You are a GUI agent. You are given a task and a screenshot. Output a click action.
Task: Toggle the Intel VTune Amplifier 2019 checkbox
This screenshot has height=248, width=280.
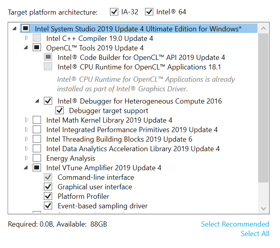coord(37,167)
